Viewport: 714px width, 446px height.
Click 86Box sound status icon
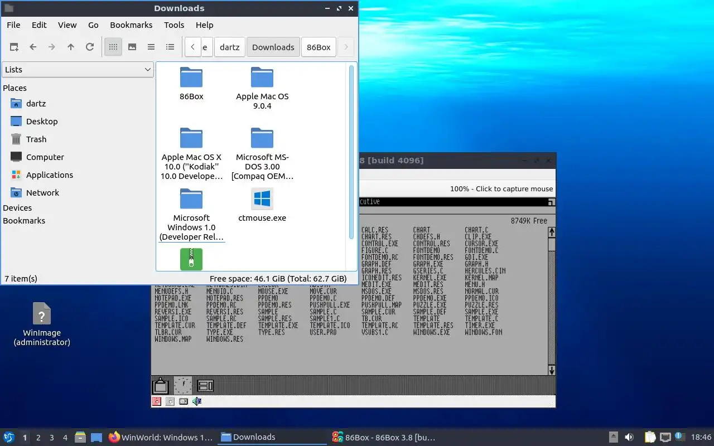point(197,401)
